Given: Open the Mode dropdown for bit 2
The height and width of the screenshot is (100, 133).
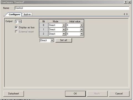Looking at the screenshot, I should (x=64, y=34).
